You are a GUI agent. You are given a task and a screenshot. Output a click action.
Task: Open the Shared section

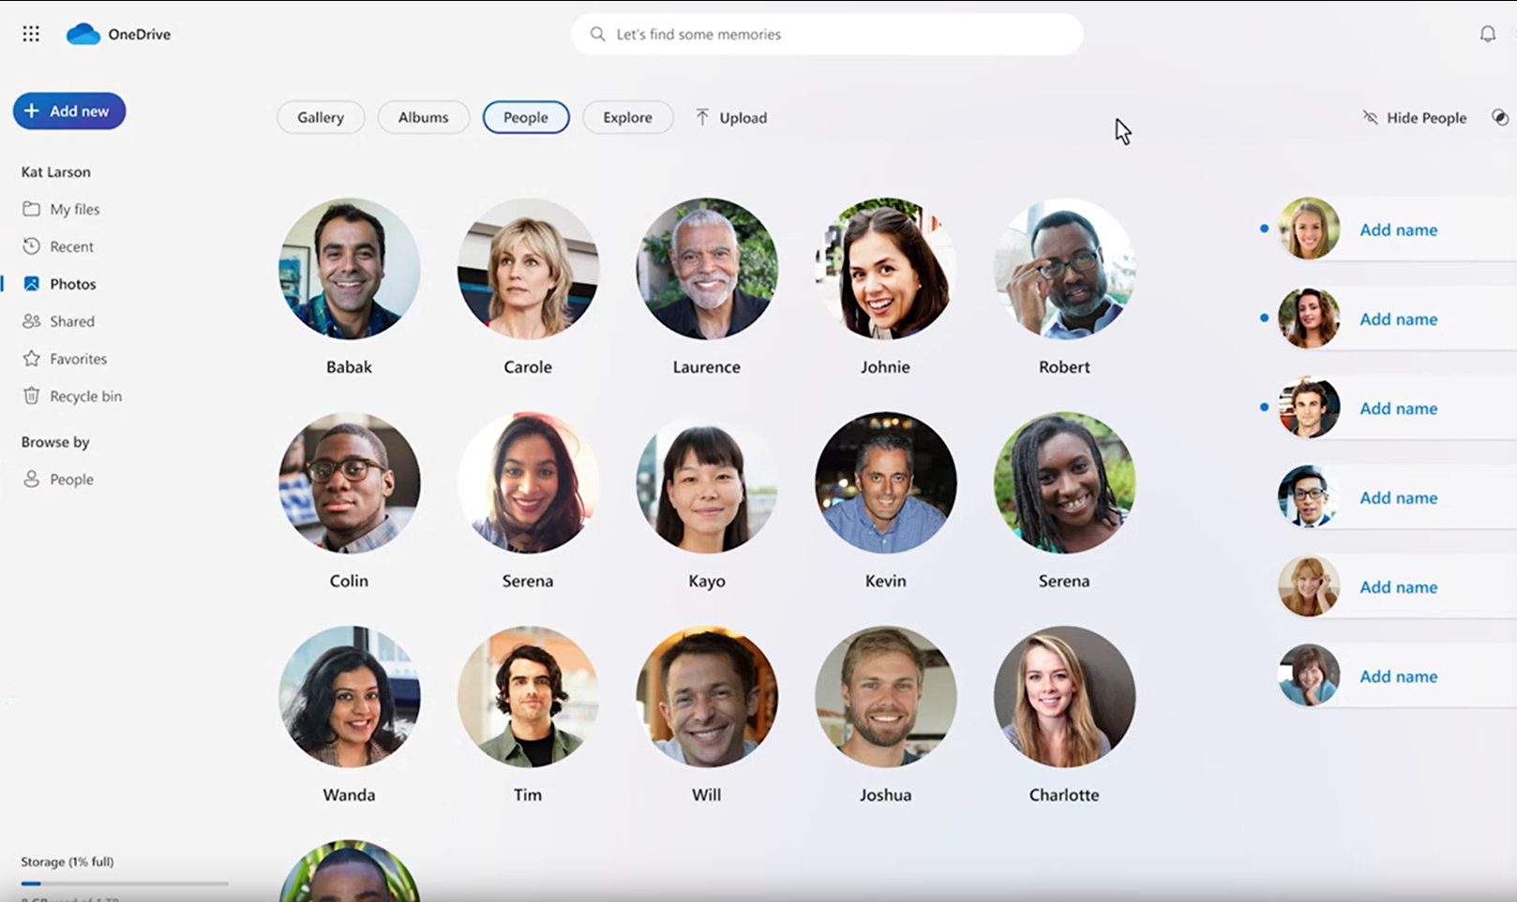pyautogui.click(x=58, y=321)
